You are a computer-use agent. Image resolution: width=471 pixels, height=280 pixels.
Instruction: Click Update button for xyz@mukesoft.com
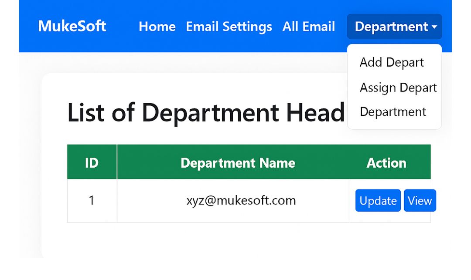click(x=378, y=201)
